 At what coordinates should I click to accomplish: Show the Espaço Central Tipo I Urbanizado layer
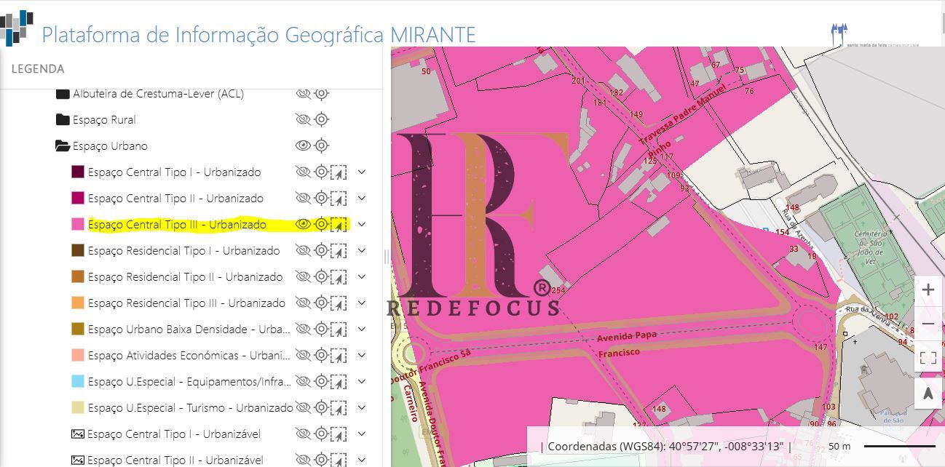pos(303,172)
